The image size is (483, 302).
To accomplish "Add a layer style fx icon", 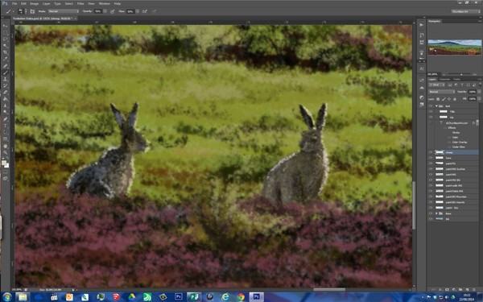I will (440, 289).
